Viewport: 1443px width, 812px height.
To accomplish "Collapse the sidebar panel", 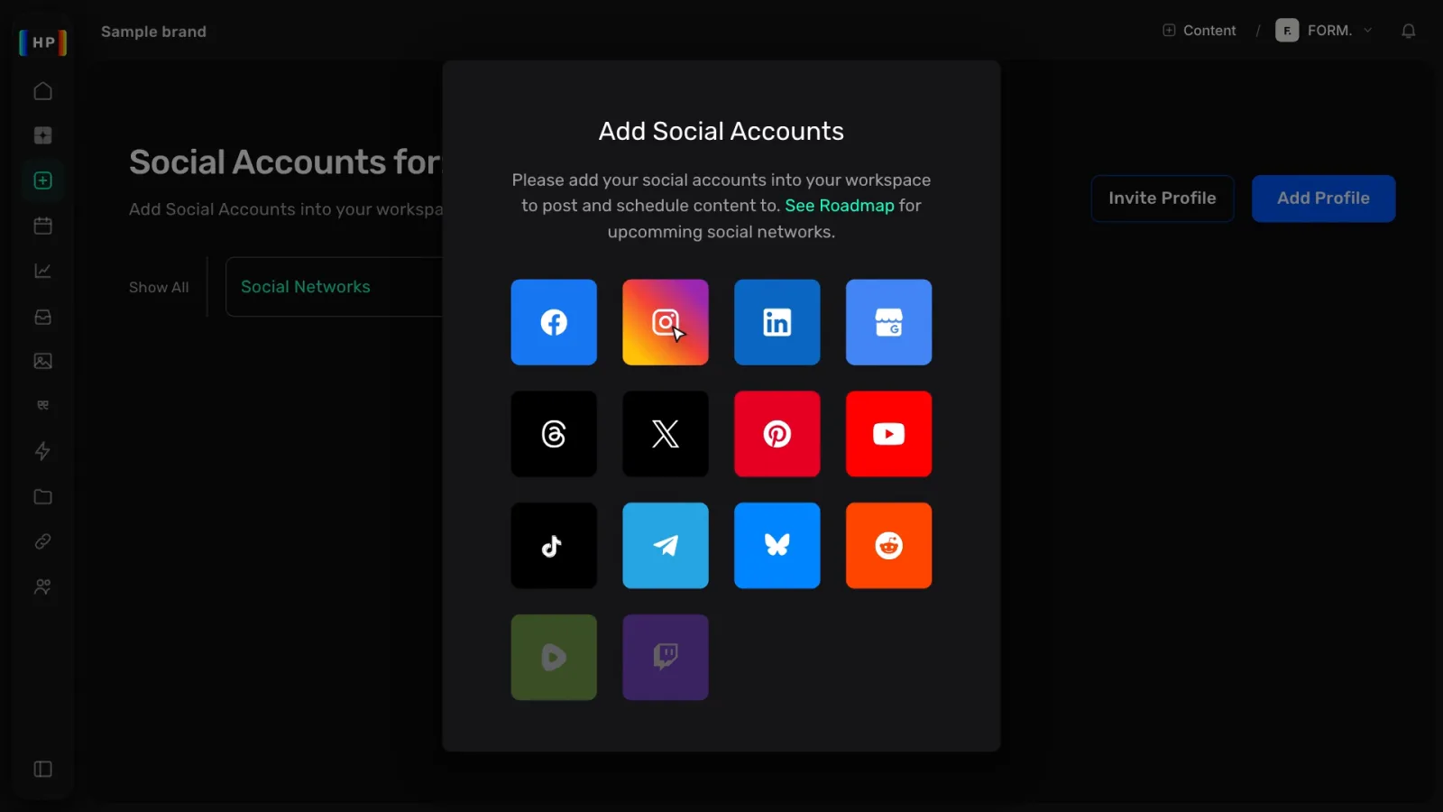I will coord(42,769).
